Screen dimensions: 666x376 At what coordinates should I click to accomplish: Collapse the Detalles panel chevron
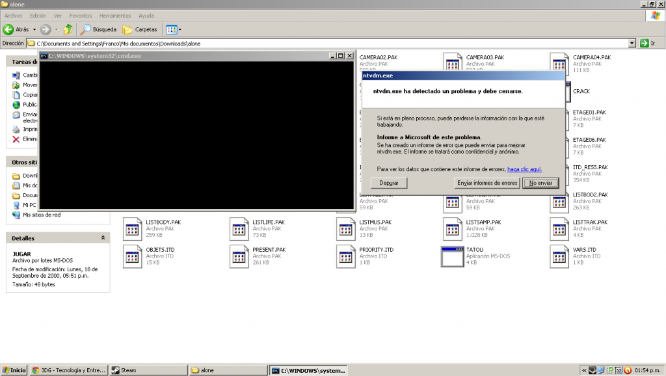(x=103, y=238)
